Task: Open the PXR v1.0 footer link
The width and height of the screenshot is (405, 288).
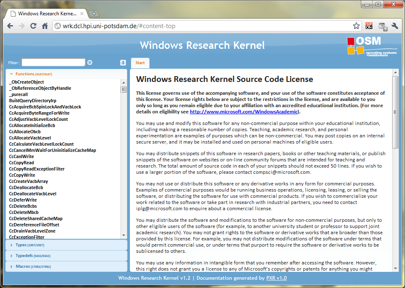Action: pyautogui.click(x=276, y=278)
